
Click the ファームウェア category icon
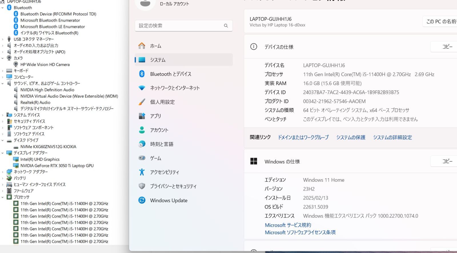(9, 191)
